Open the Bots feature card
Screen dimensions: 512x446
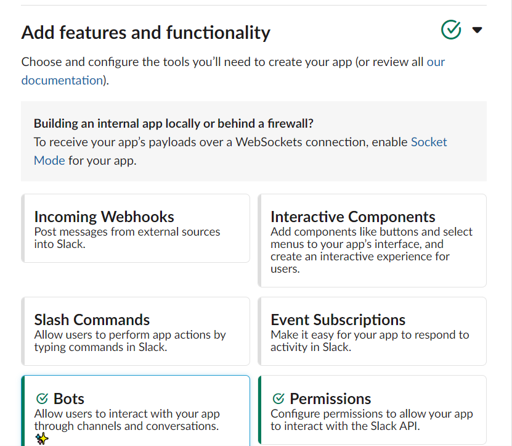coord(136,411)
